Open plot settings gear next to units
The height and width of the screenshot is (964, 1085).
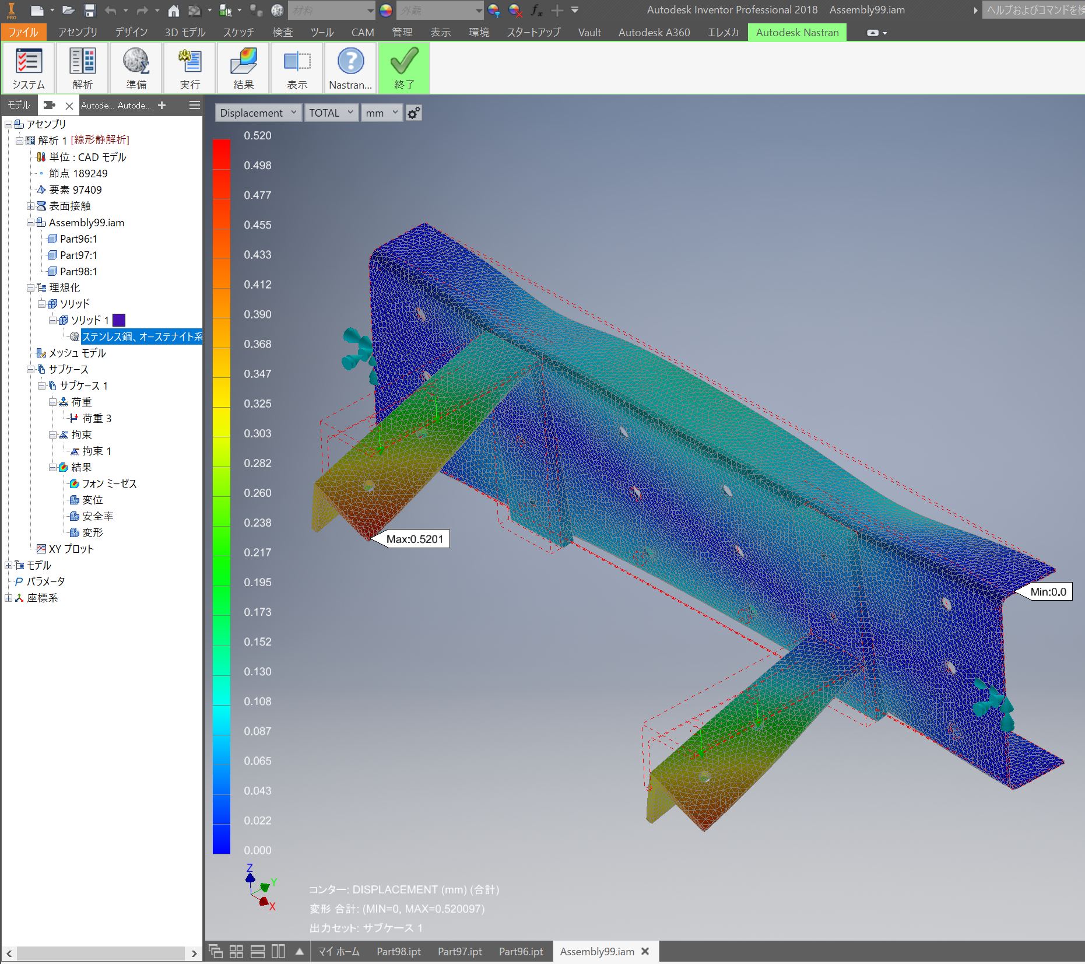click(x=413, y=113)
